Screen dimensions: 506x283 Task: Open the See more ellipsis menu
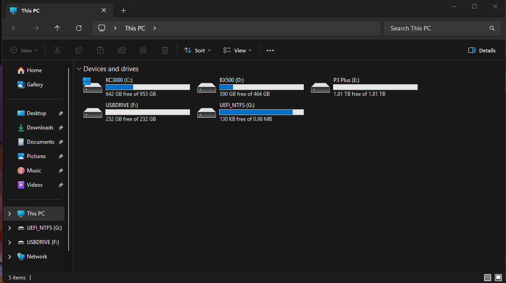point(270,50)
